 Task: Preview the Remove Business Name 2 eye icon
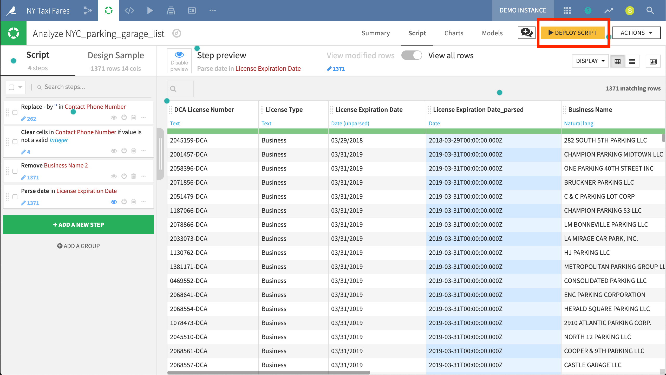(x=114, y=176)
